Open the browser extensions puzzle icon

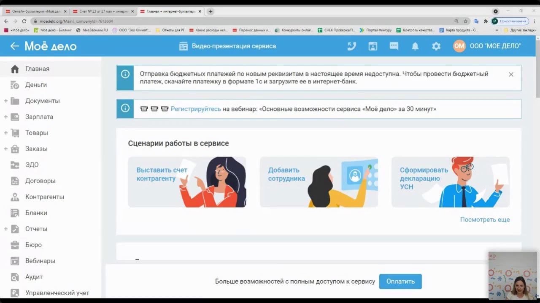coord(486,21)
